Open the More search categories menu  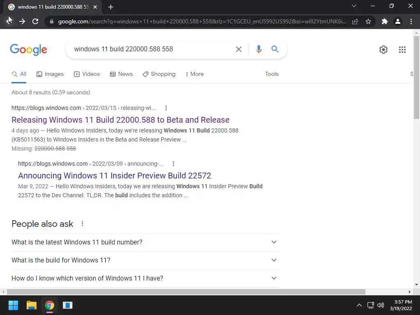195,74
